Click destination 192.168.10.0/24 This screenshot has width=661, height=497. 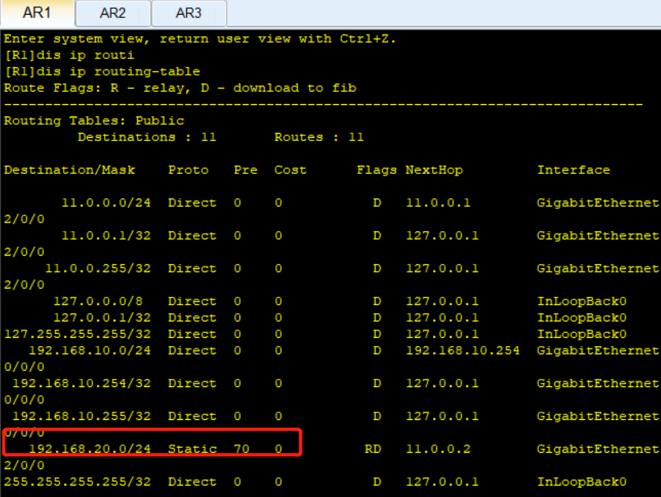click(x=89, y=351)
